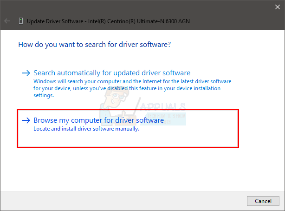This screenshot has width=285, height=211.
Task: Click the network adapter device icon
Action: pos(21,21)
